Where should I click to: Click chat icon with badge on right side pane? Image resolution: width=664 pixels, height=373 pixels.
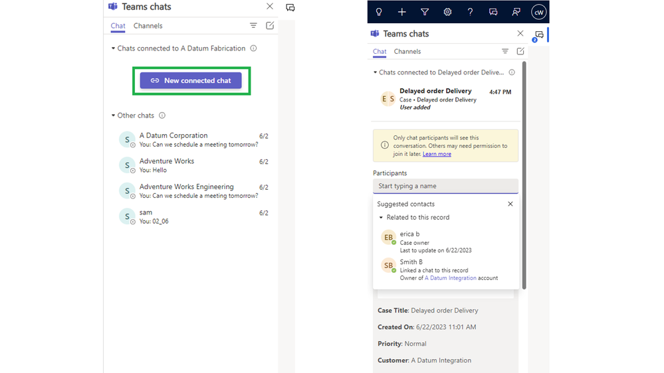click(x=538, y=35)
